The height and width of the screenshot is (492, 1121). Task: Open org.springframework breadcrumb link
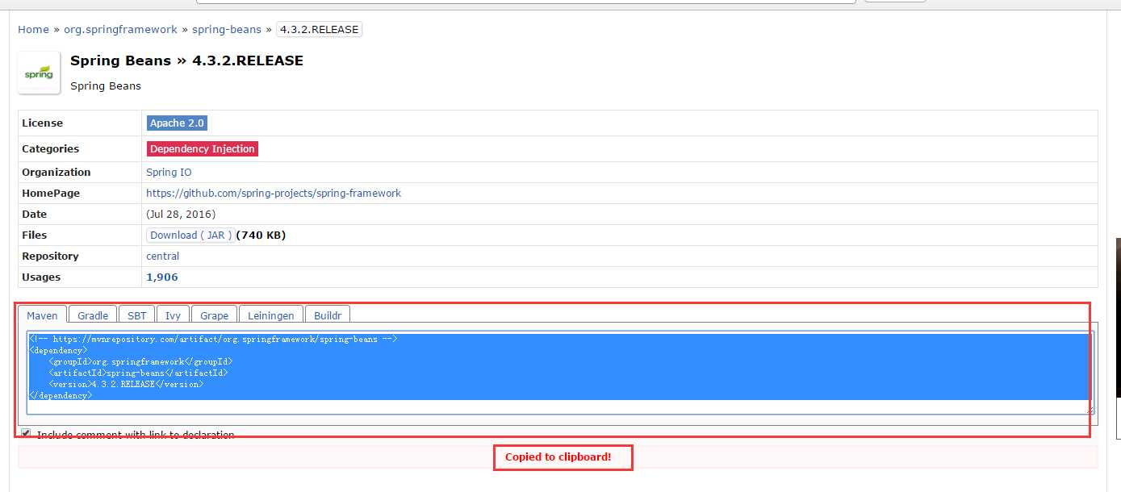click(120, 29)
